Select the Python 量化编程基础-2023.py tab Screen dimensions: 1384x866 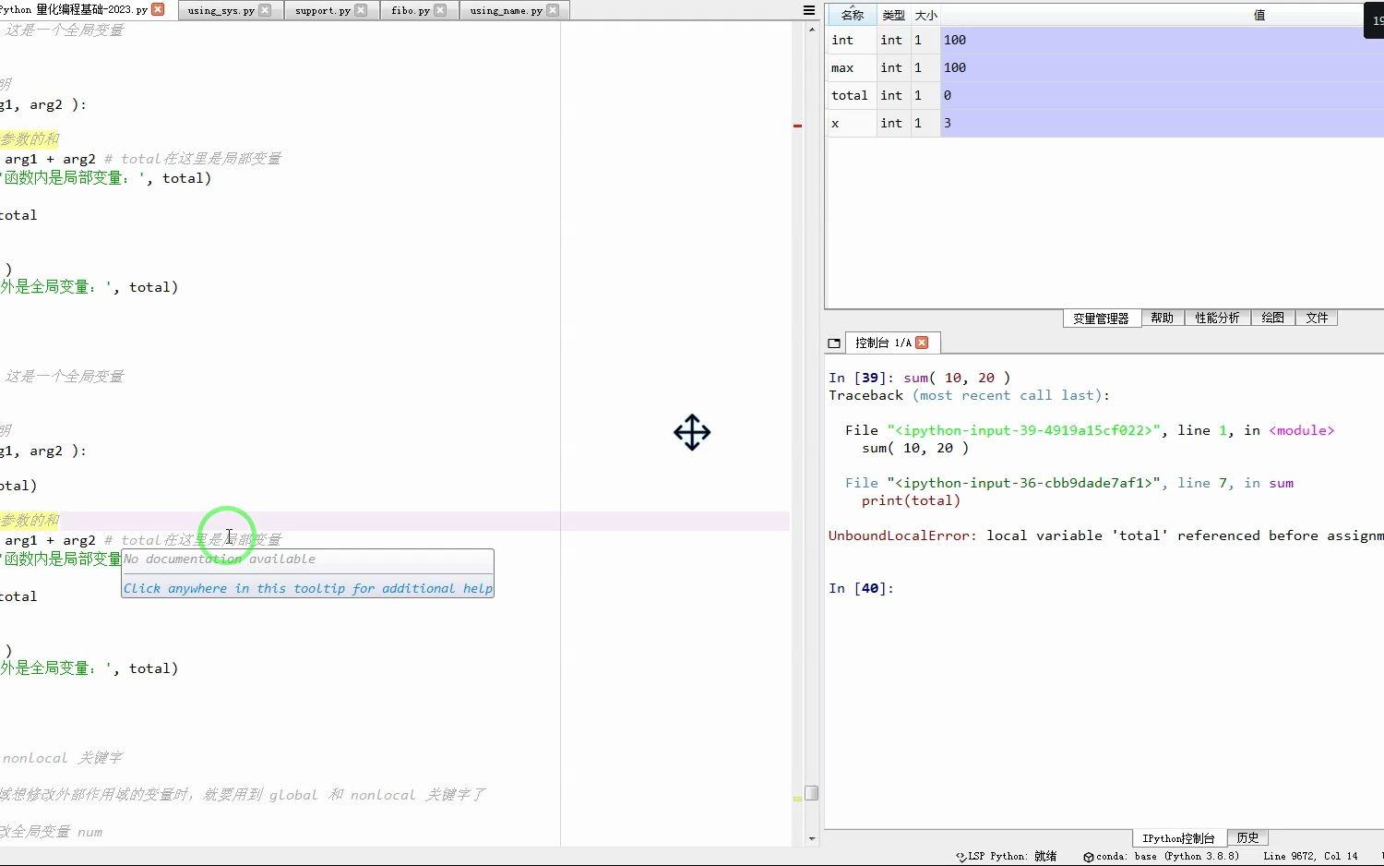pyautogui.click(x=76, y=10)
